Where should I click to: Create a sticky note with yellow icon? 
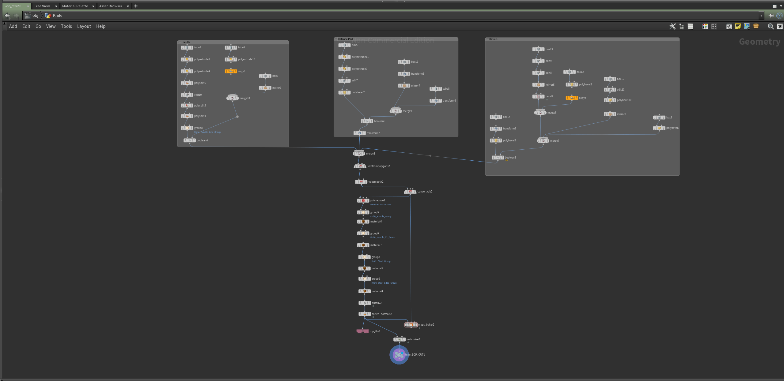[738, 26]
